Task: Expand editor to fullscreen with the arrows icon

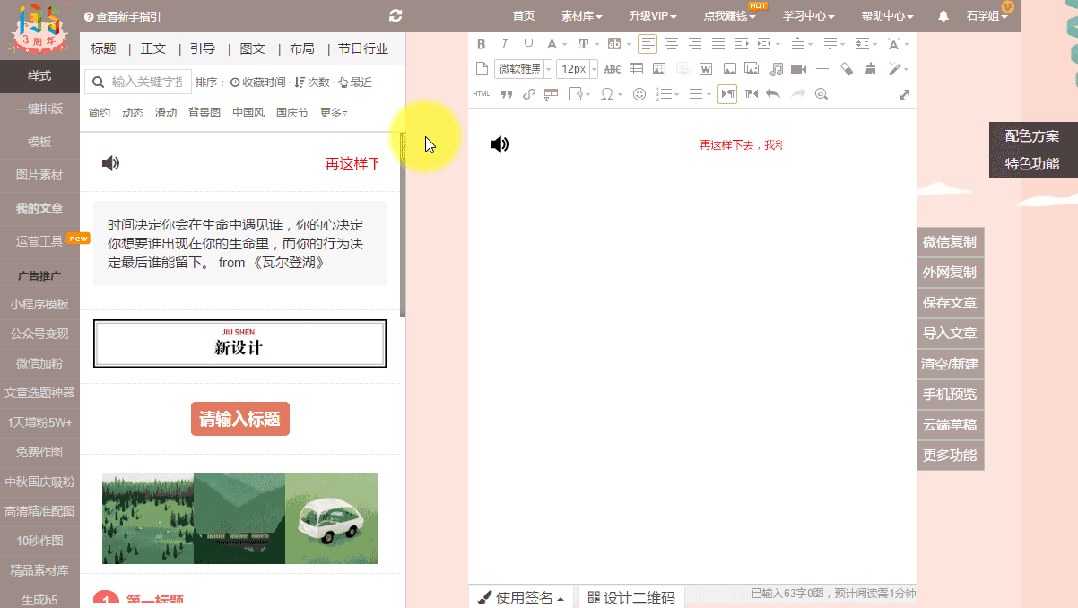Action: (x=904, y=94)
